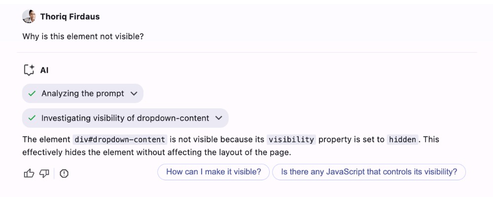Click the hidden value code chip
Image resolution: width=493 pixels, height=197 pixels.
402,139
